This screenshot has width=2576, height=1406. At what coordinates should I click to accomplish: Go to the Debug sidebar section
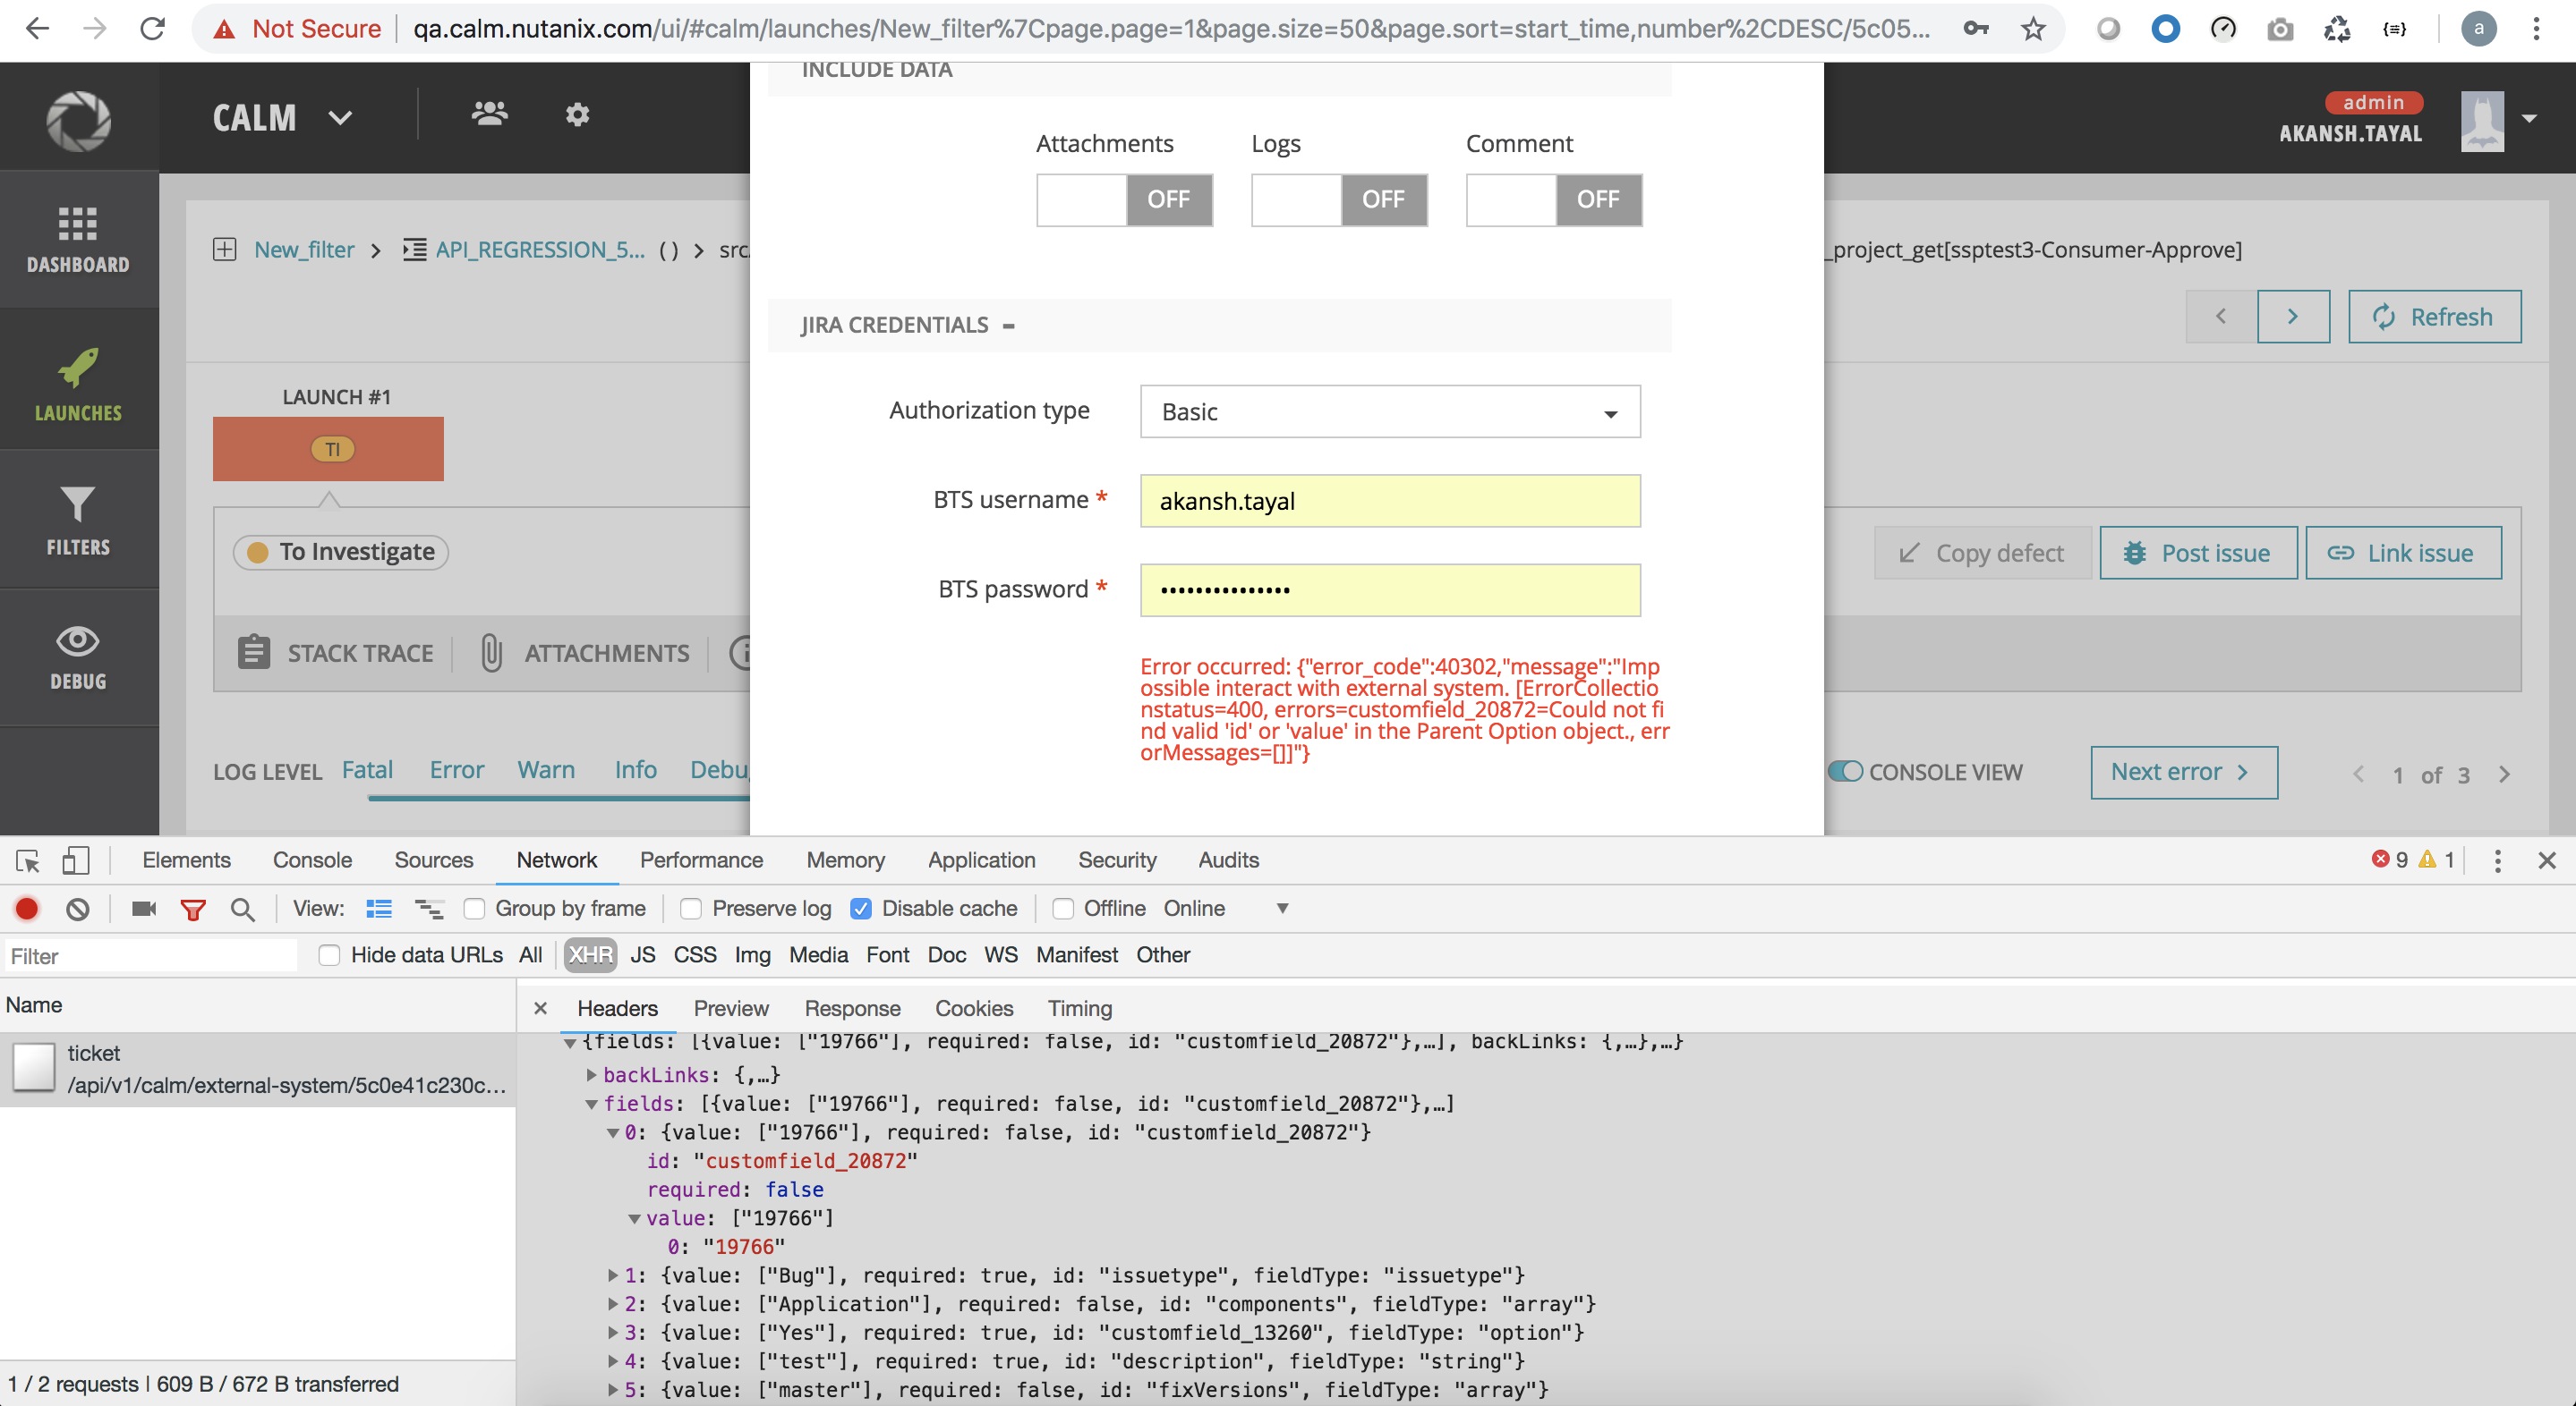78,656
